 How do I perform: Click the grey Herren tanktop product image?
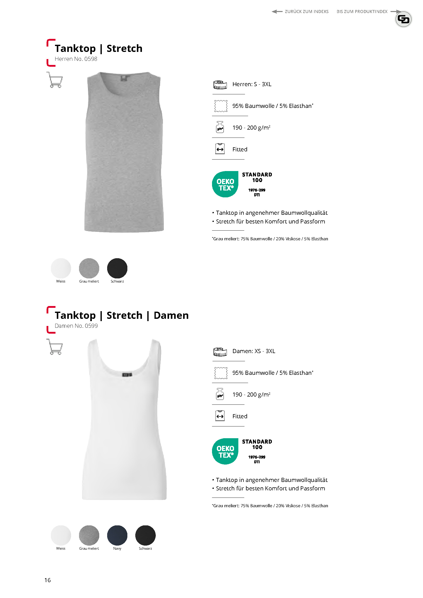click(124, 152)
